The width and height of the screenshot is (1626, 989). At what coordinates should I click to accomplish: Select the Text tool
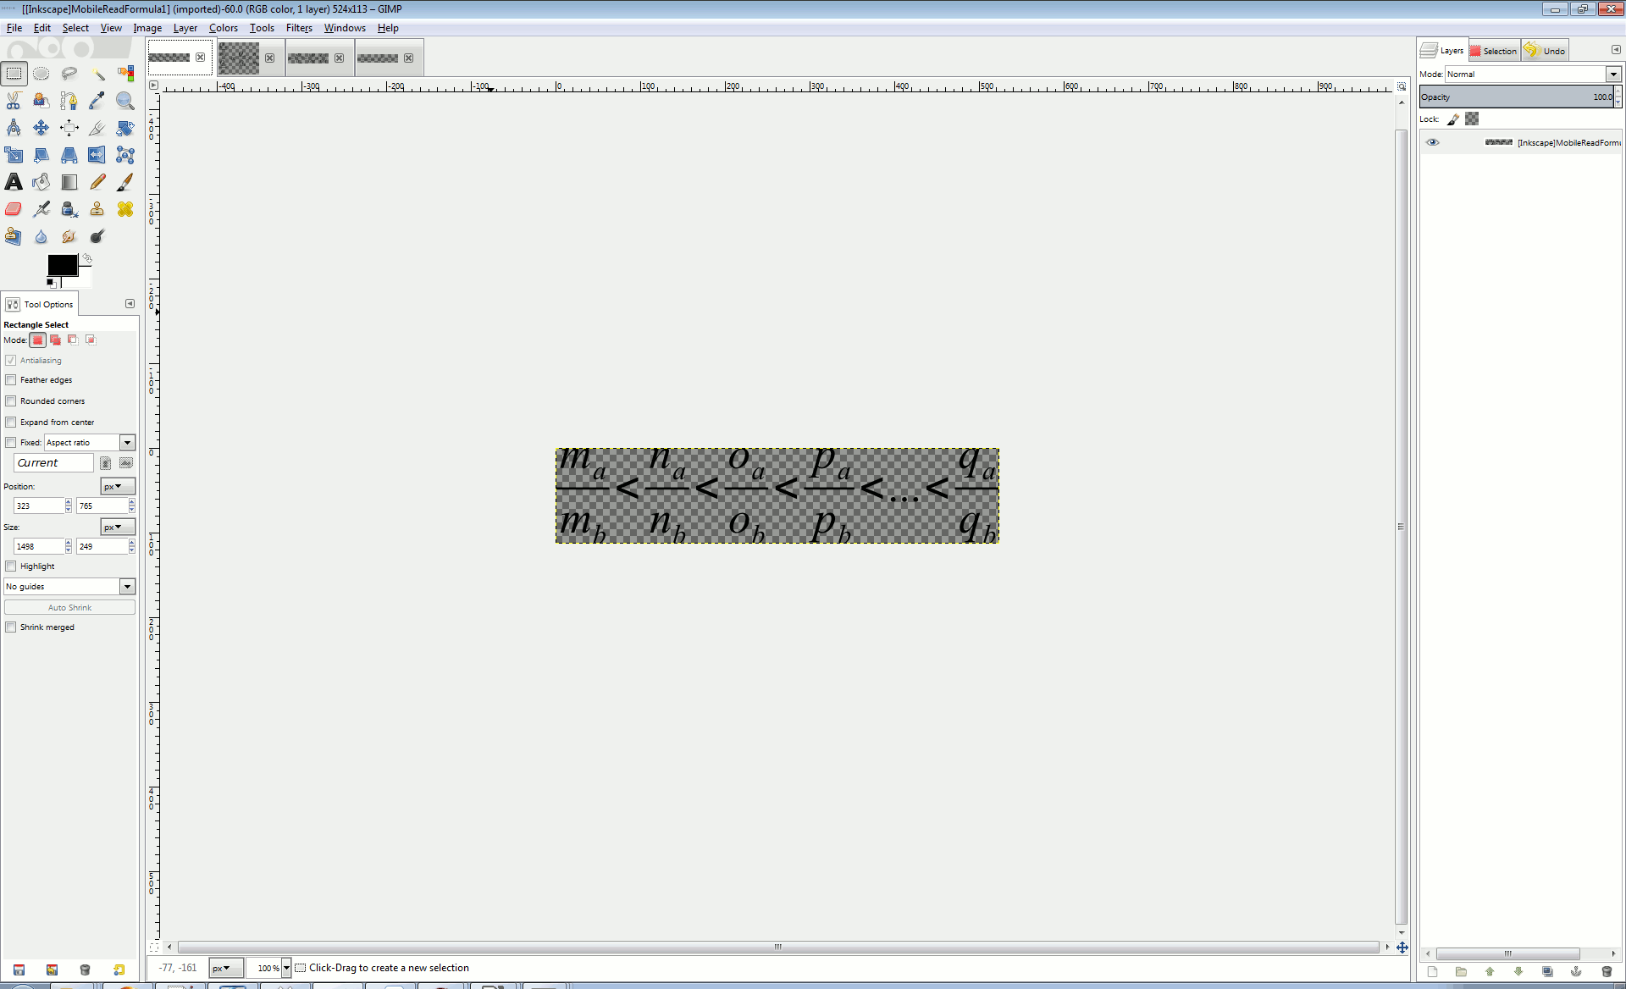[x=14, y=182]
